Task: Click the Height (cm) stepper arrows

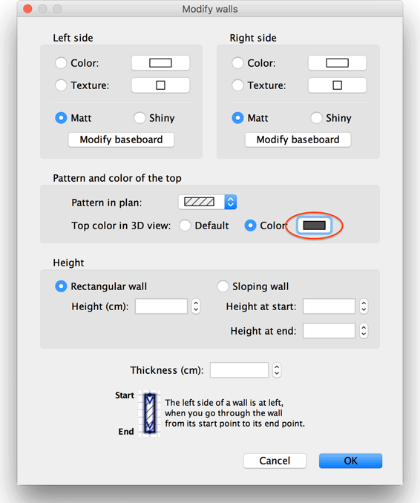Action: point(196,306)
